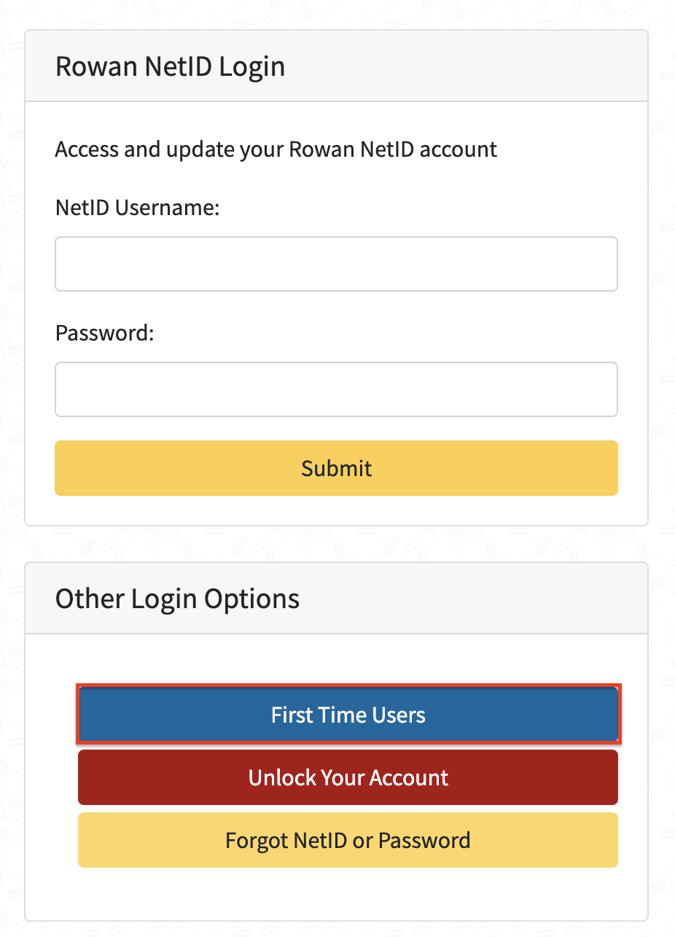
Task: Recover a forgotten NetID or password
Action: tap(348, 840)
